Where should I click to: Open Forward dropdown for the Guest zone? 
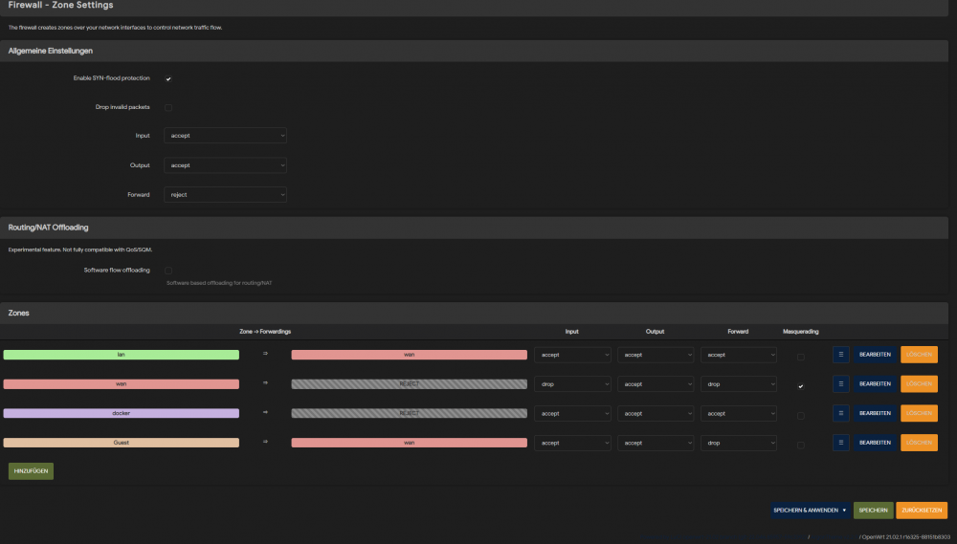[739, 443]
